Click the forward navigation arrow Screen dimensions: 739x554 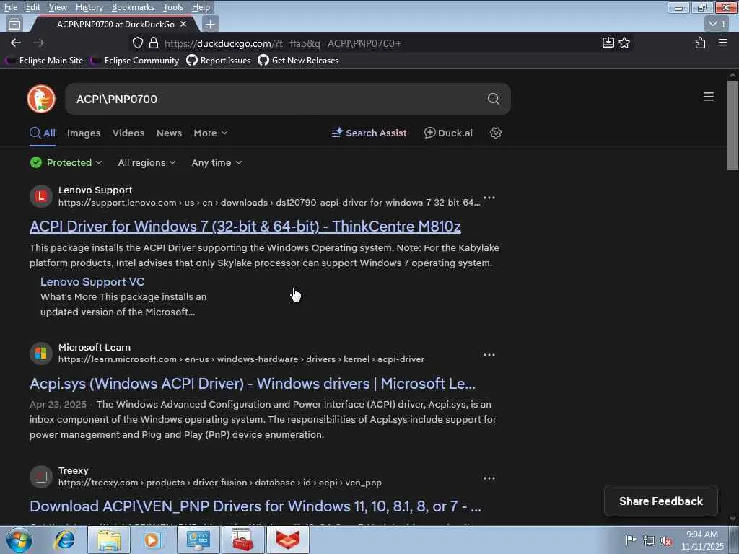(39, 43)
